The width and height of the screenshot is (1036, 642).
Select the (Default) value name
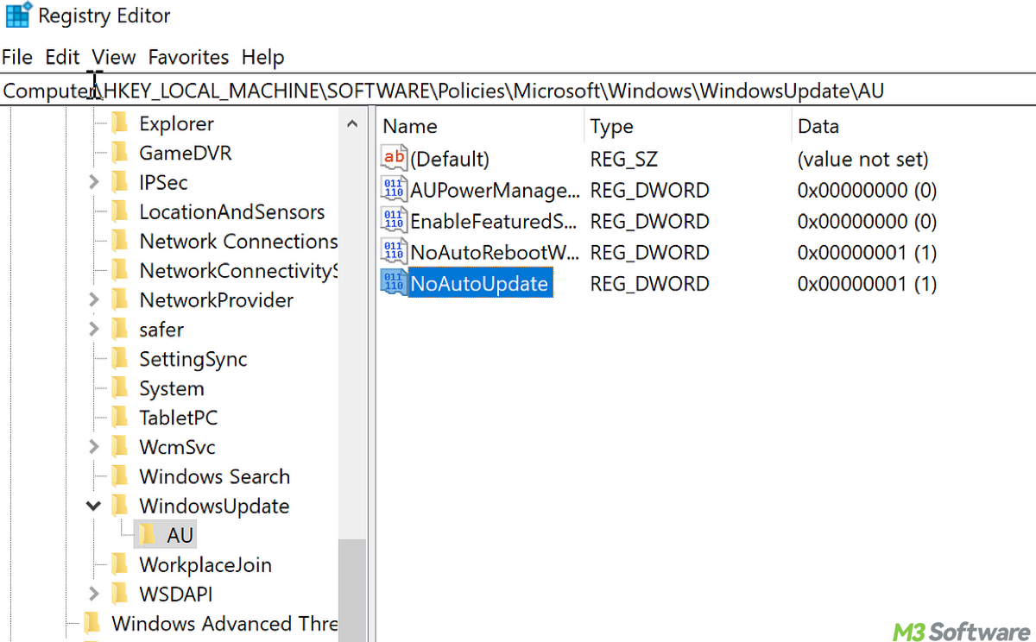click(450, 159)
